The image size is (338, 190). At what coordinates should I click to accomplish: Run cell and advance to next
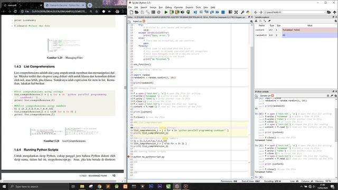[x=177, y=12]
